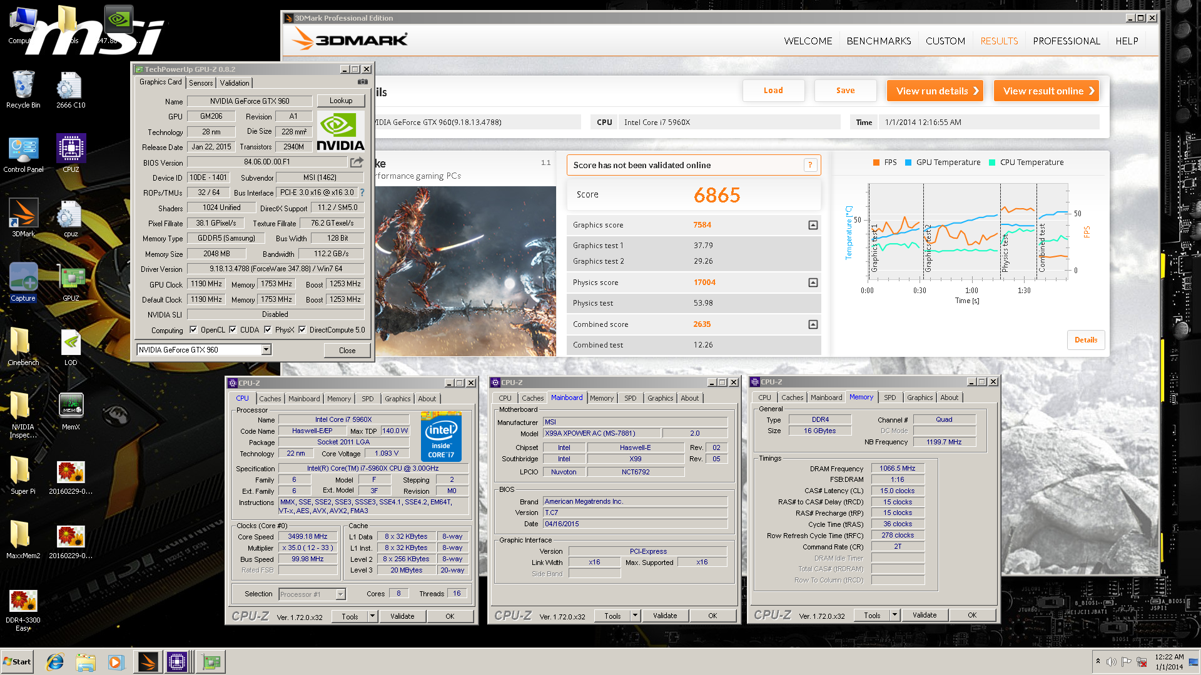Open Caches tab in CPU tab window
This screenshot has height=675, width=1201.
coord(270,399)
